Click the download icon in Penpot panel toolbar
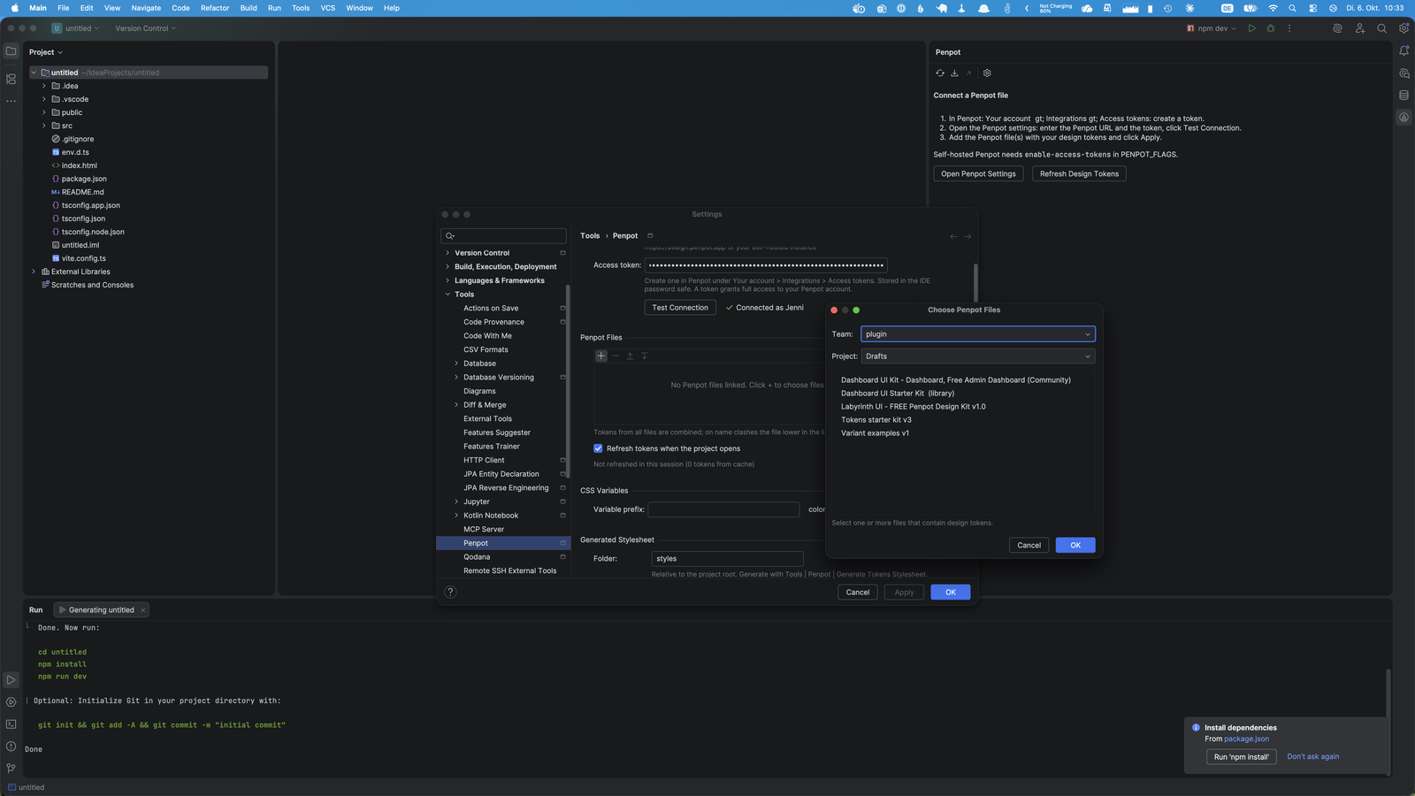The height and width of the screenshot is (796, 1415). (954, 73)
